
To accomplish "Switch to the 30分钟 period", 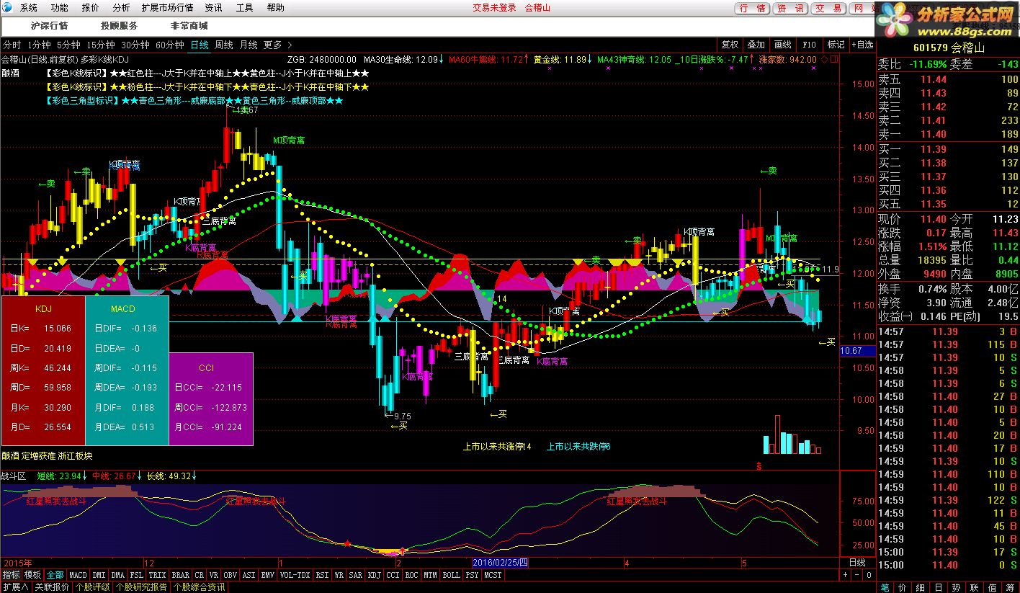I will point(135,45).
